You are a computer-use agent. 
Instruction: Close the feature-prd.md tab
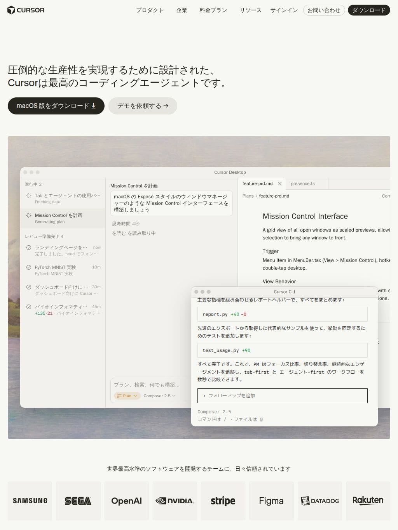tap(279, 184)
